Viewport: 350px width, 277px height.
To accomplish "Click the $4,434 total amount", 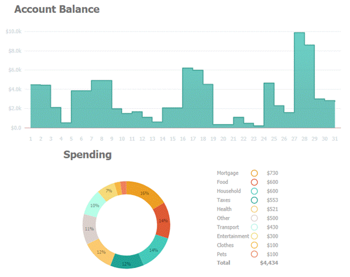I will click(x=269, y=262).
